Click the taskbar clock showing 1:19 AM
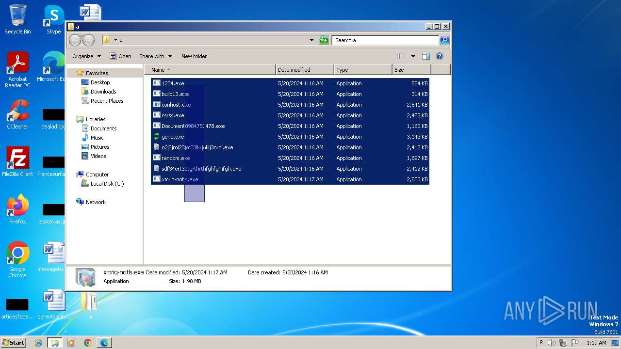The image size is (621, 349). 596,343
